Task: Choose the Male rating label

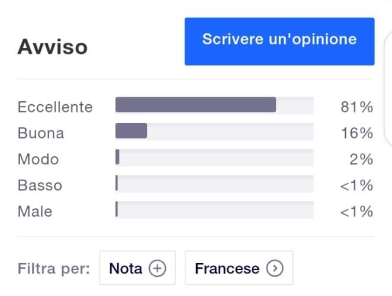Action: 35,211
